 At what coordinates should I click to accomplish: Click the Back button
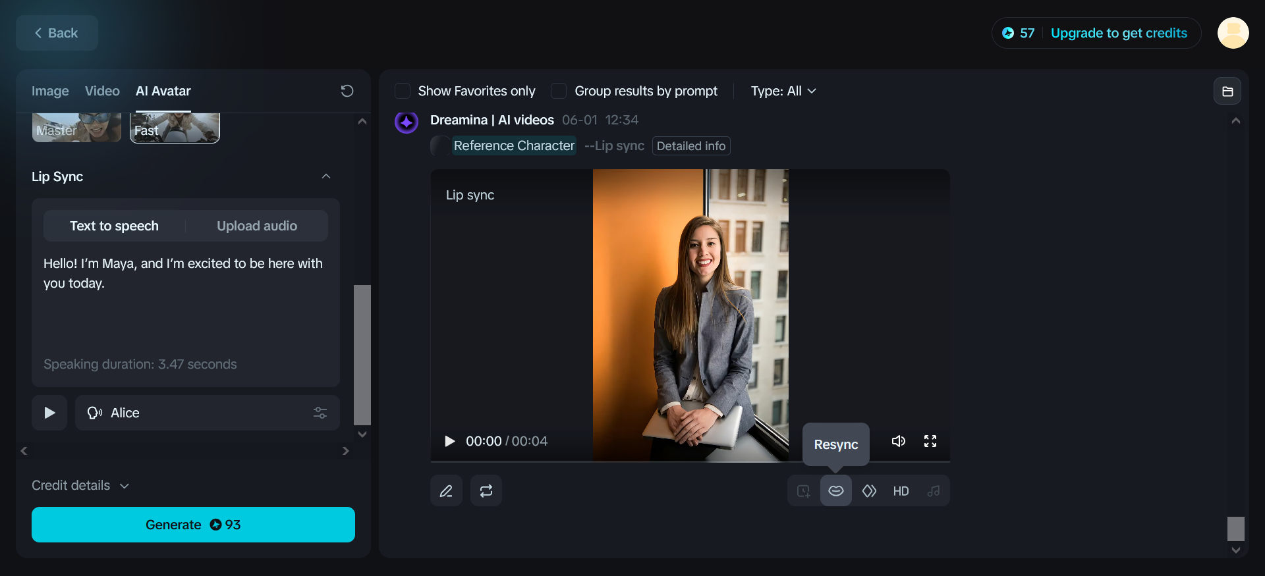tap(57, 33)
